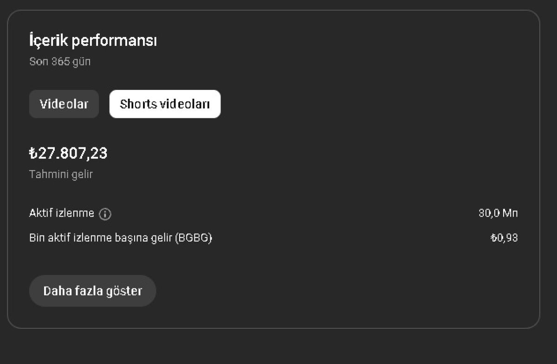The height and width of the screenshot is (364, 557).
Task: Click the Mn unit after 30,0
Action: tap(511, 214)
